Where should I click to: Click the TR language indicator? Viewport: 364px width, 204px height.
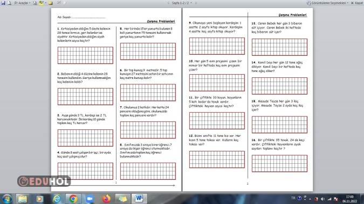click(293, 198)
